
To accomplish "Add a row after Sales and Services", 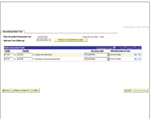I will [136, 55].
